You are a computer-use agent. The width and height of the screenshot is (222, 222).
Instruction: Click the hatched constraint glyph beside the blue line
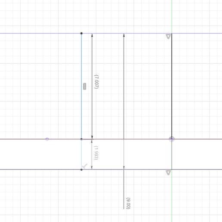(x=85, y=86)
